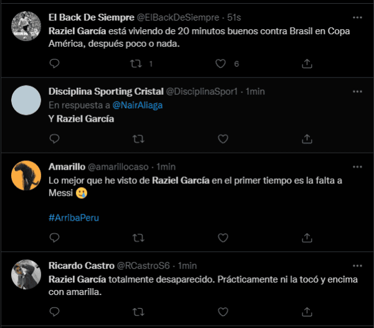The height and width of the screenshot is (328, 374).
Task: Open El Back De Siempre's profile avatar
Action: pos(26,26)
